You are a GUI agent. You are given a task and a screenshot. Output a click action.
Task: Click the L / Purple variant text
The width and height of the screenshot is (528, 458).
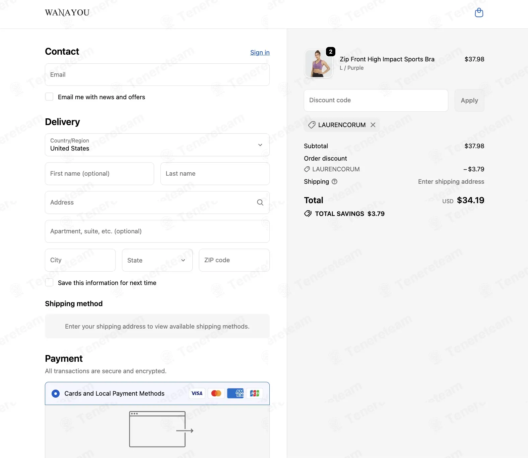tap(351, 68)
